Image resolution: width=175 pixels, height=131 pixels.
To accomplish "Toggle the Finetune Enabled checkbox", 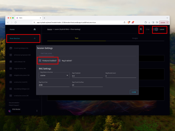I will pyautogui.click(x=40, y=60).
